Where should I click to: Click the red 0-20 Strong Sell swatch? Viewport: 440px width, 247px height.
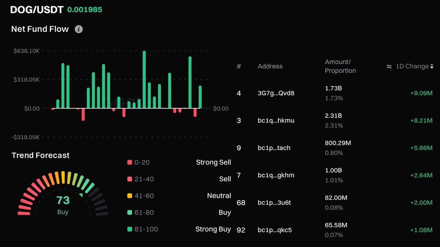coord(130,162)
